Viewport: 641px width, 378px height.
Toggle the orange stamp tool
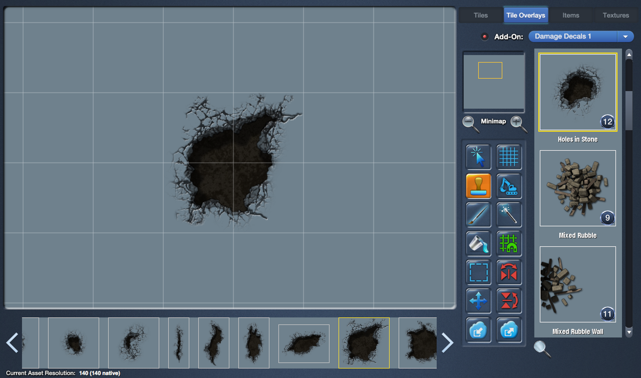[x=478, y=186]
